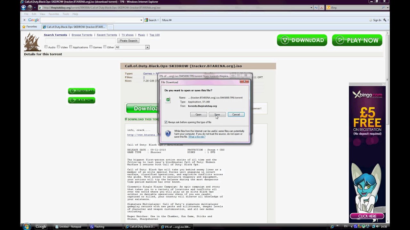Viewport: 410px width, 230px height.
Task: Click the Internet Explorer icon in taskbar tray
Action: (x=332, y=227)
